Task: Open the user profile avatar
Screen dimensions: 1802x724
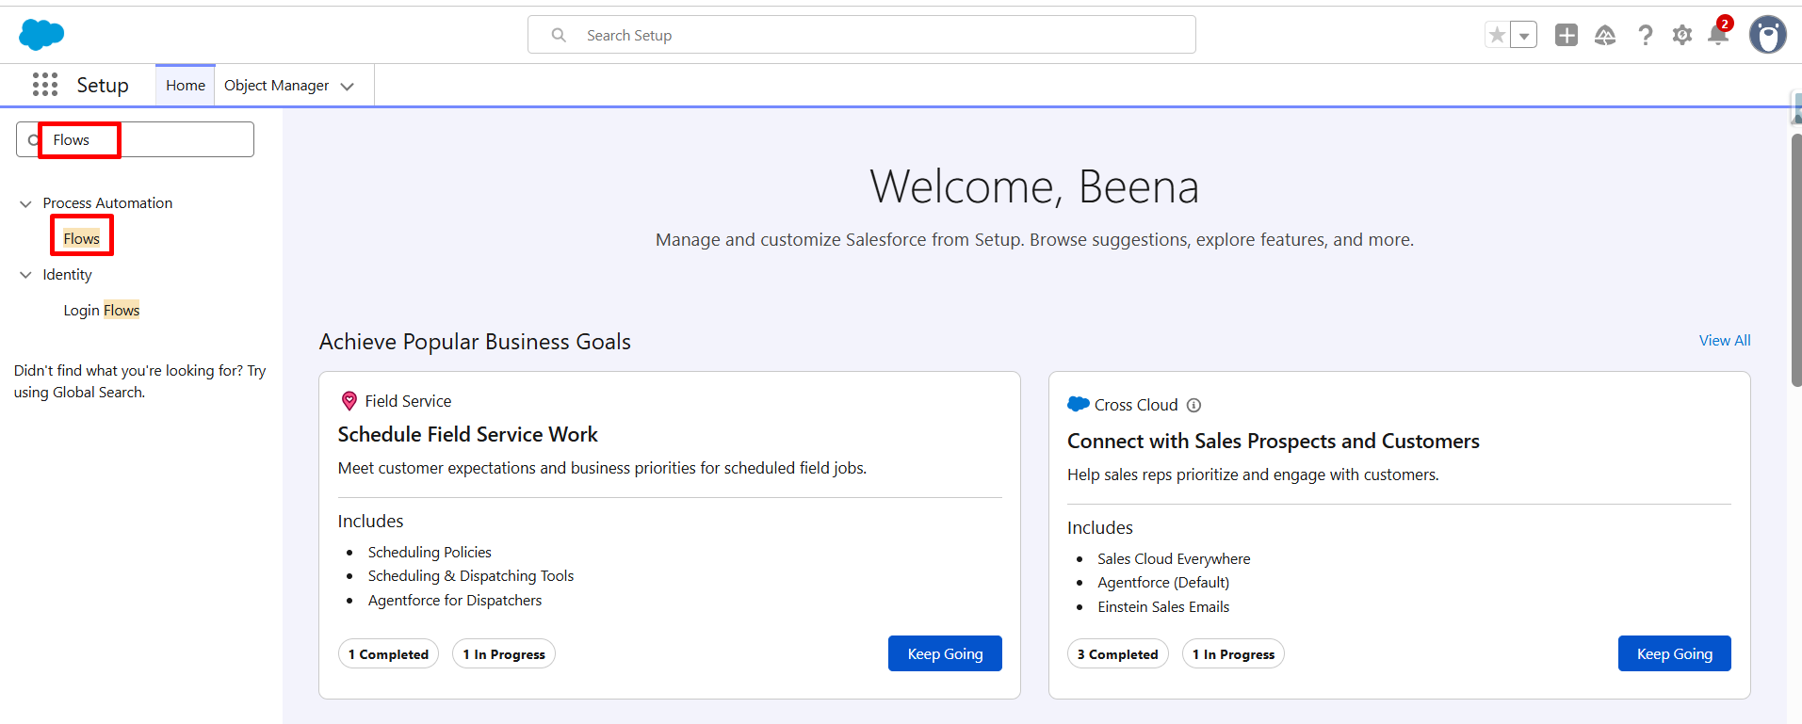Action: point(1768,35)
